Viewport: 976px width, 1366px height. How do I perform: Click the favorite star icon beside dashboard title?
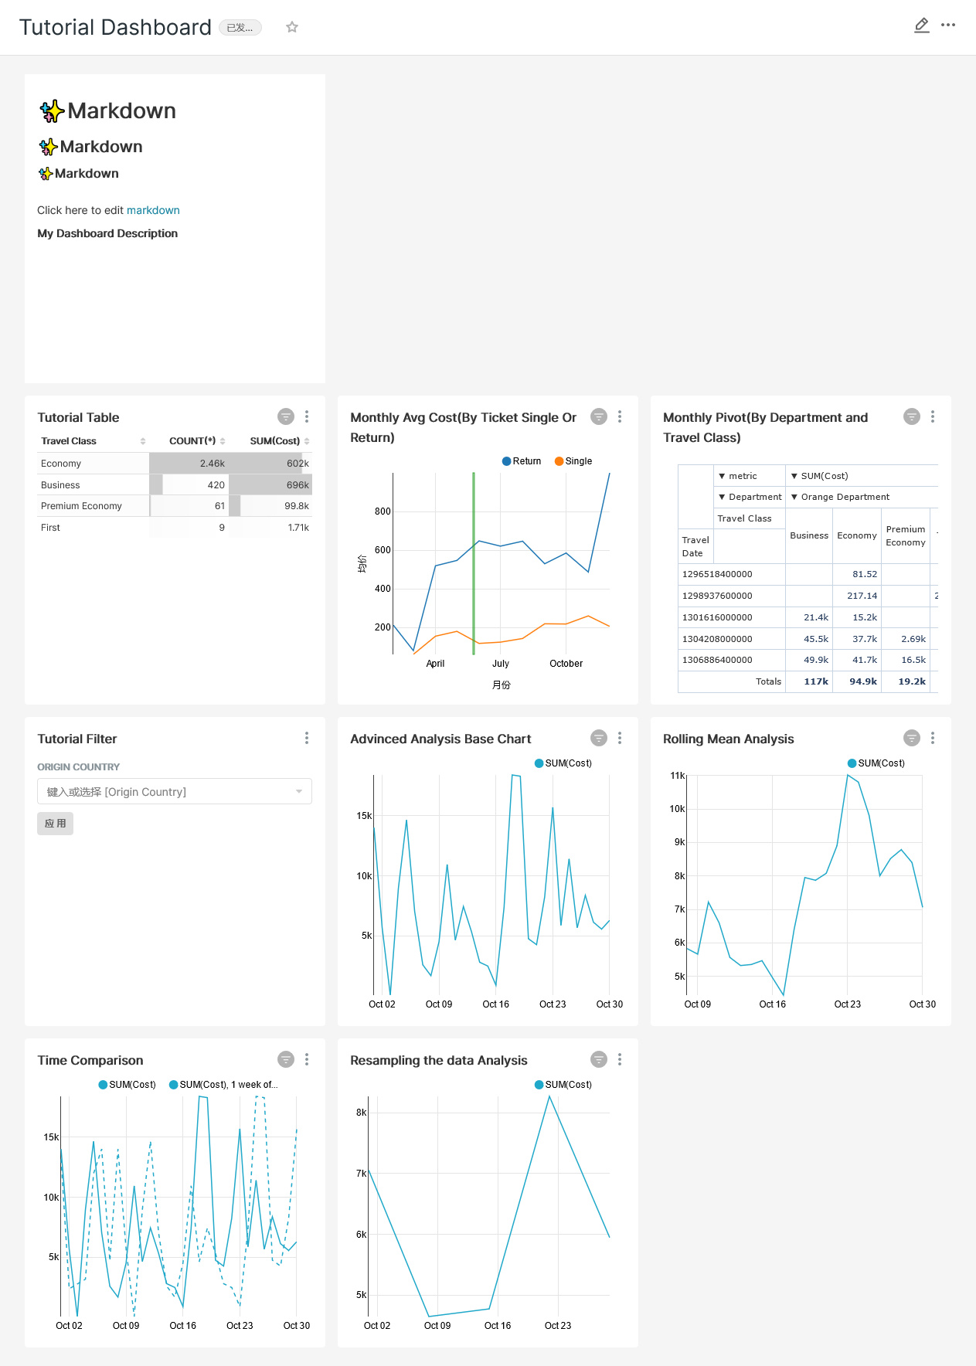tap(292, 27)
